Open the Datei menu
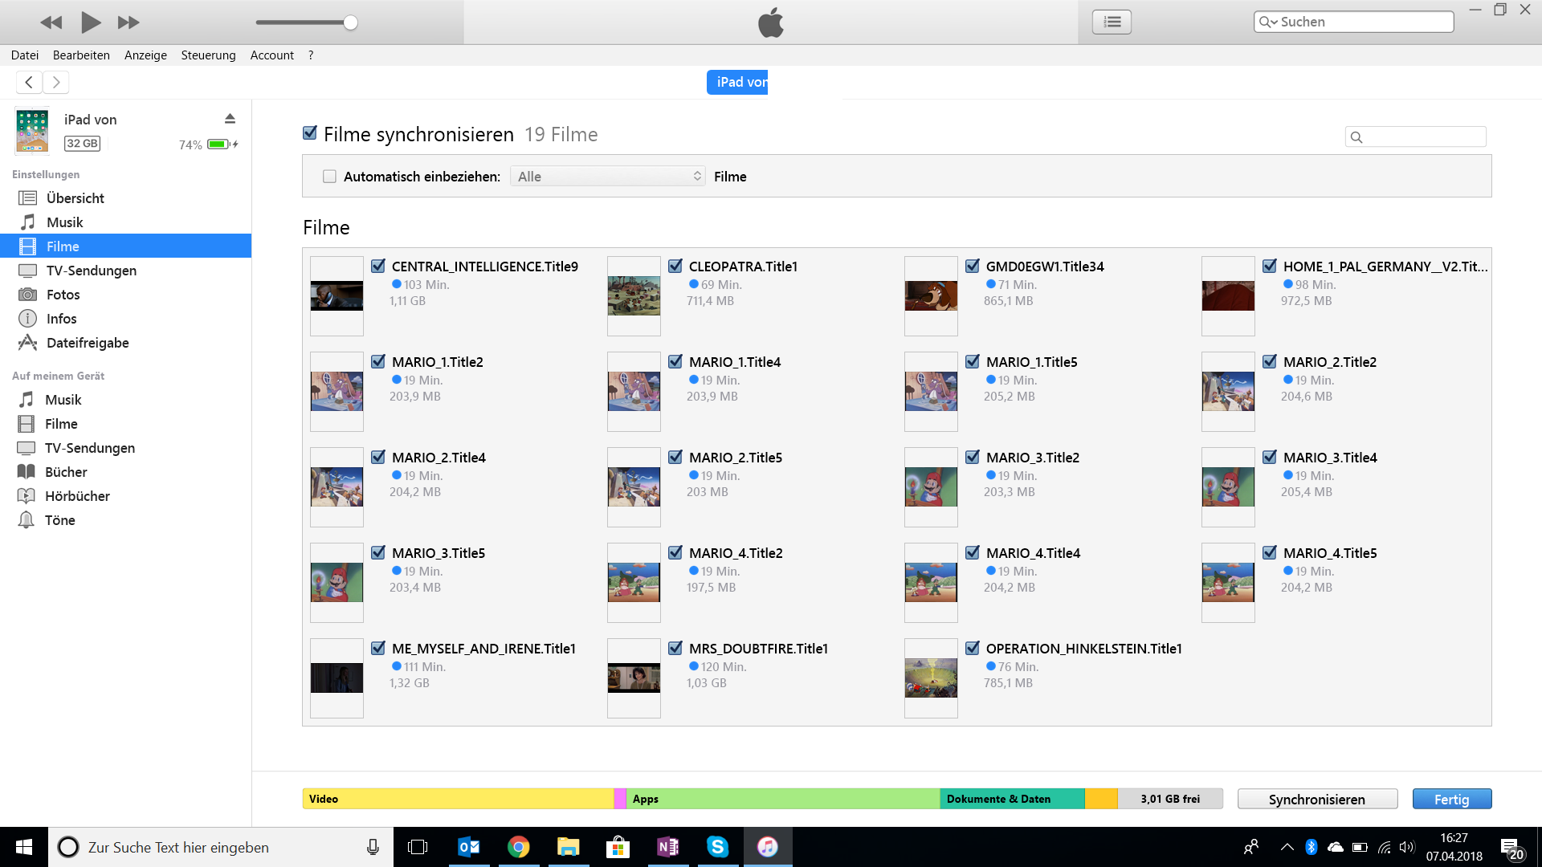 pos(25,55)
